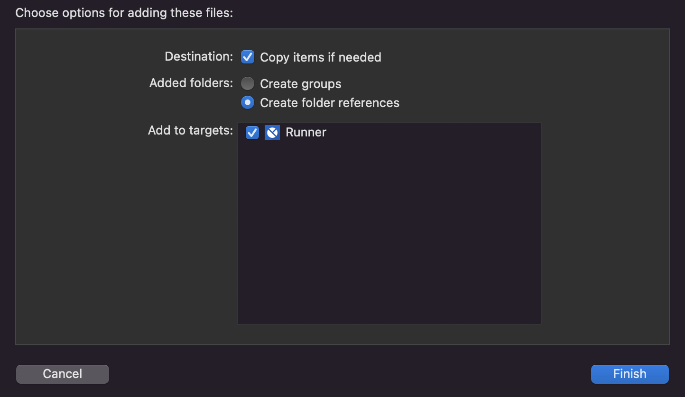The image size is (685, 397).
Task: Click the "Destination:" label
Action: (199, 56)
